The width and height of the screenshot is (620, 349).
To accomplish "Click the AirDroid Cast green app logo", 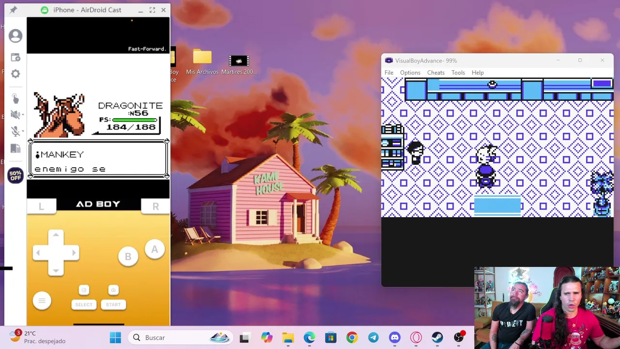I will (x=45, y=10).
